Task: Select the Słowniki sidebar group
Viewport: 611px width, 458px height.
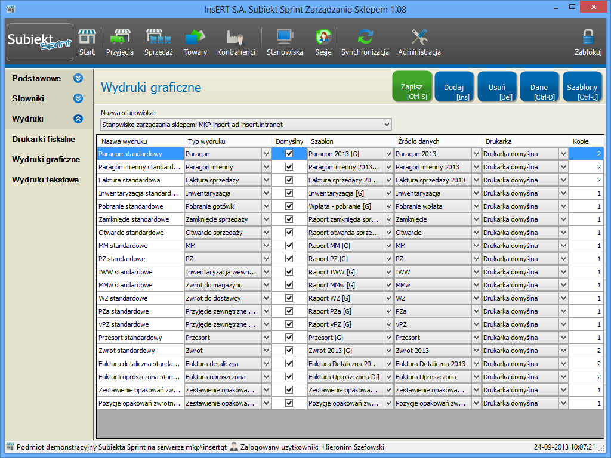Action: click(28, 98)
